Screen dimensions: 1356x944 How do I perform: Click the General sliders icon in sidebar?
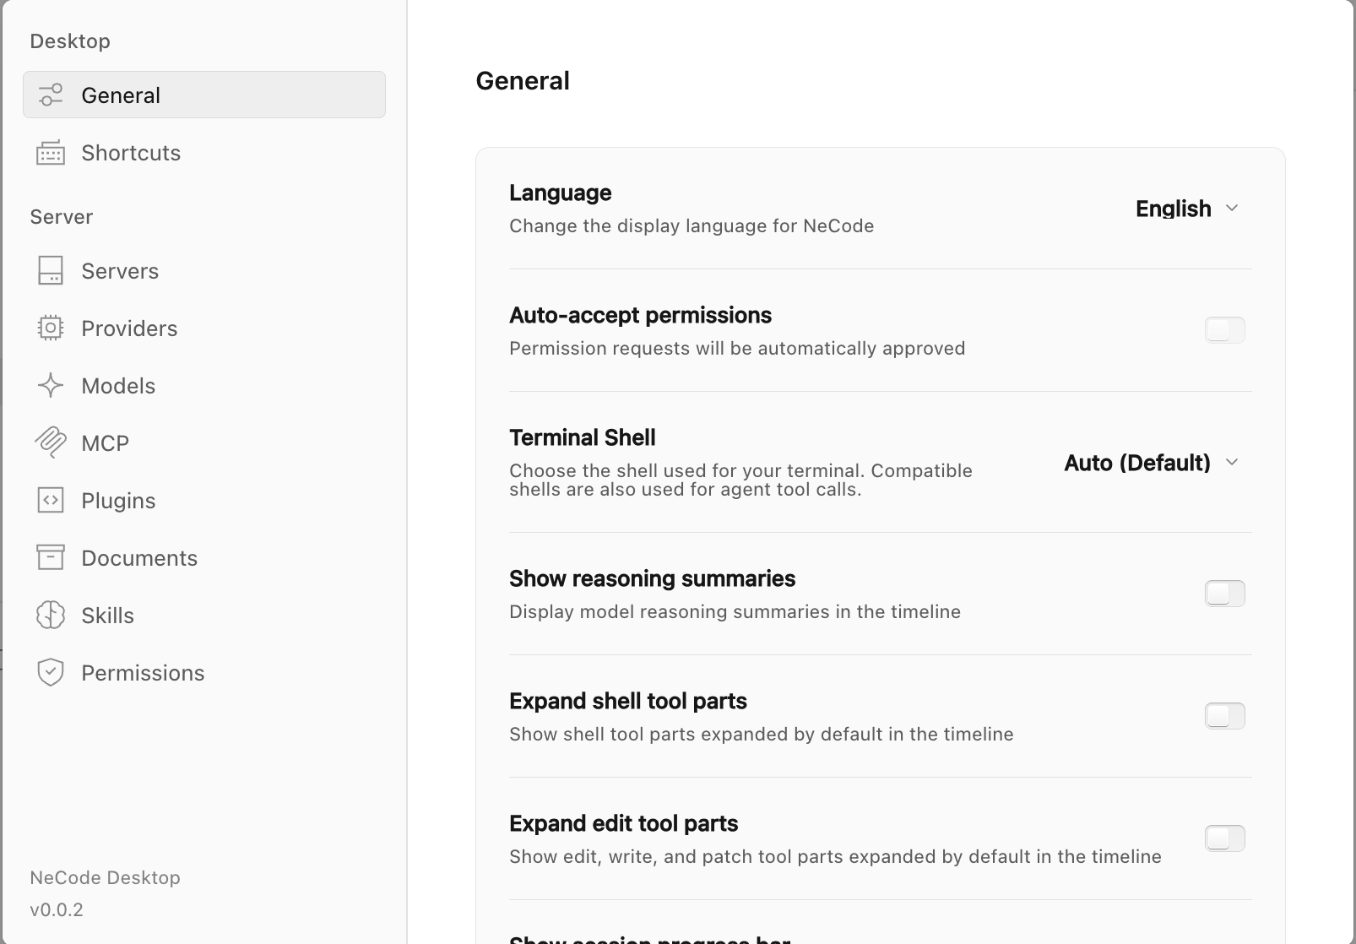point(51,95)
